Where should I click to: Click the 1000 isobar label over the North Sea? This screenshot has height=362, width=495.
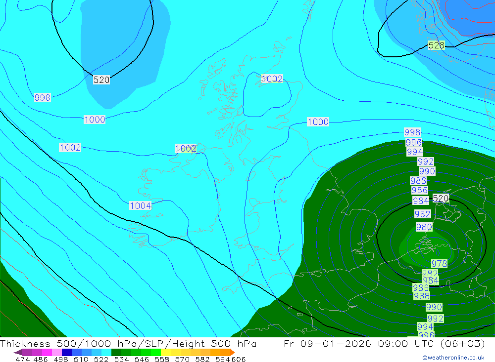pos(318,121)
